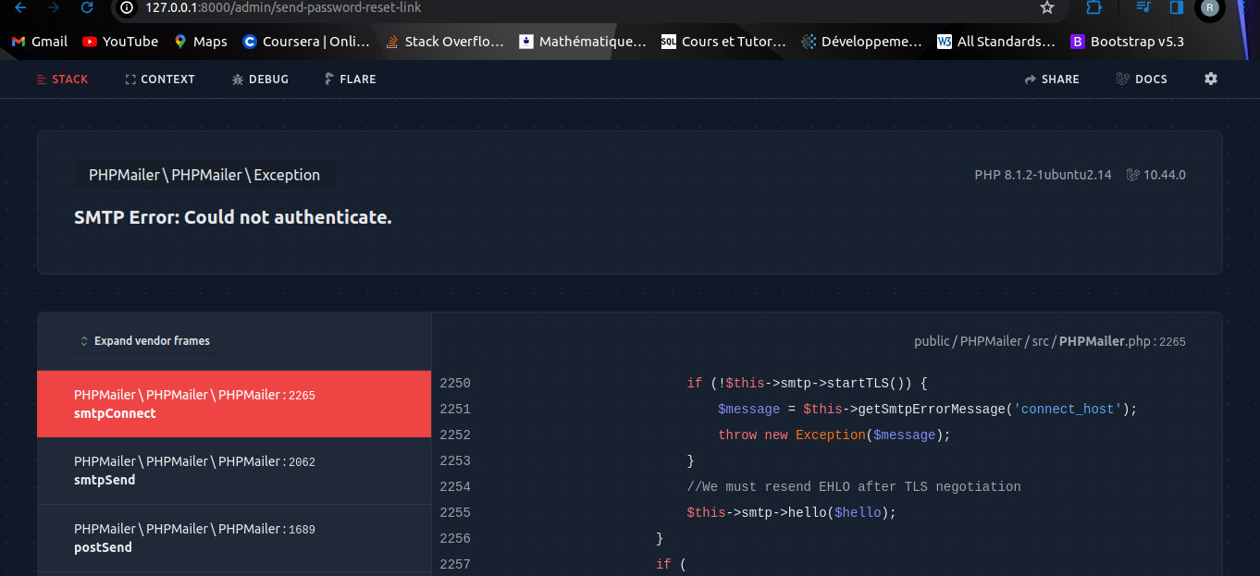
Task: Open the Ignition settings gear
Action: (x=1211, y=79)
